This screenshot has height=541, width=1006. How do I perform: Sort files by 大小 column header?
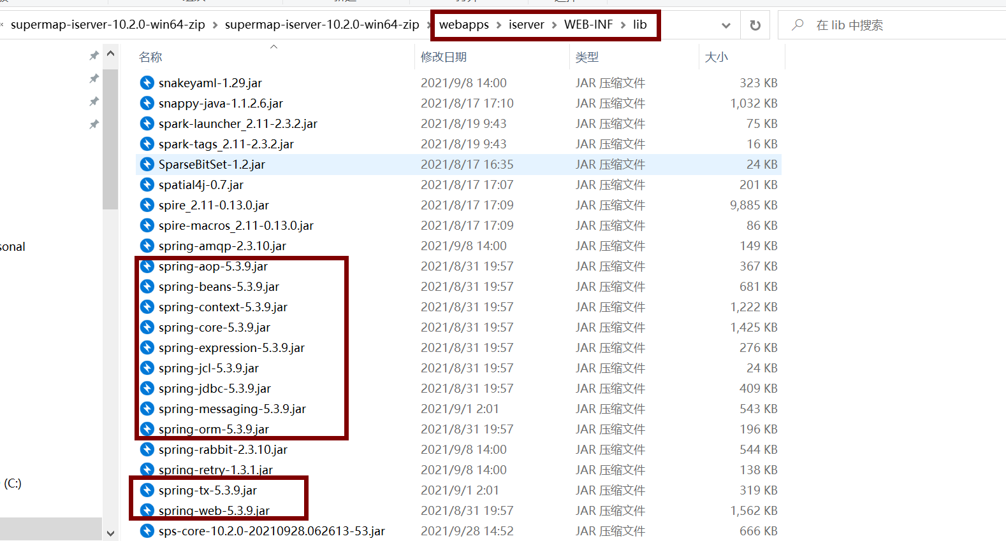coord(717,57)
